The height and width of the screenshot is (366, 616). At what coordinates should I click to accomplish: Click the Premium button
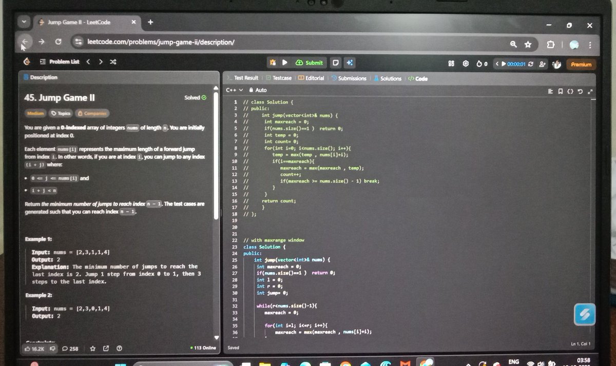(x=581, y=65)
